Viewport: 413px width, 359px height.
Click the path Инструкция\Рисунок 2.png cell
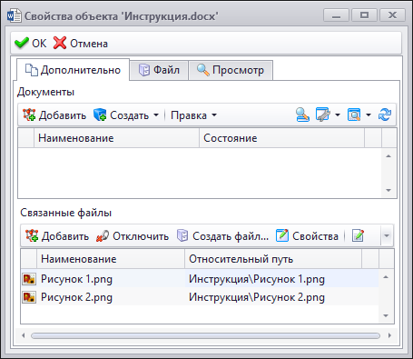pos(257,297)
